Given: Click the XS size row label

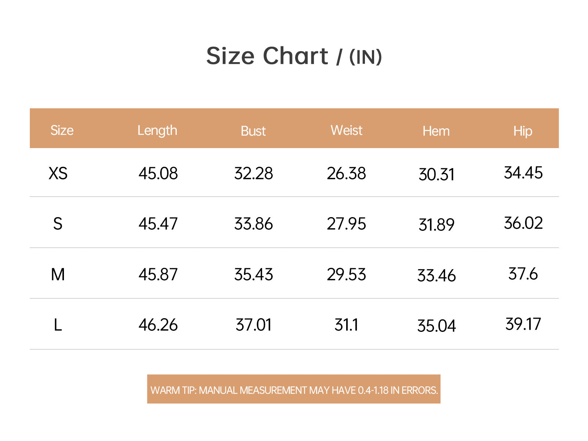Looking at the screenshot, I should 58,173.
